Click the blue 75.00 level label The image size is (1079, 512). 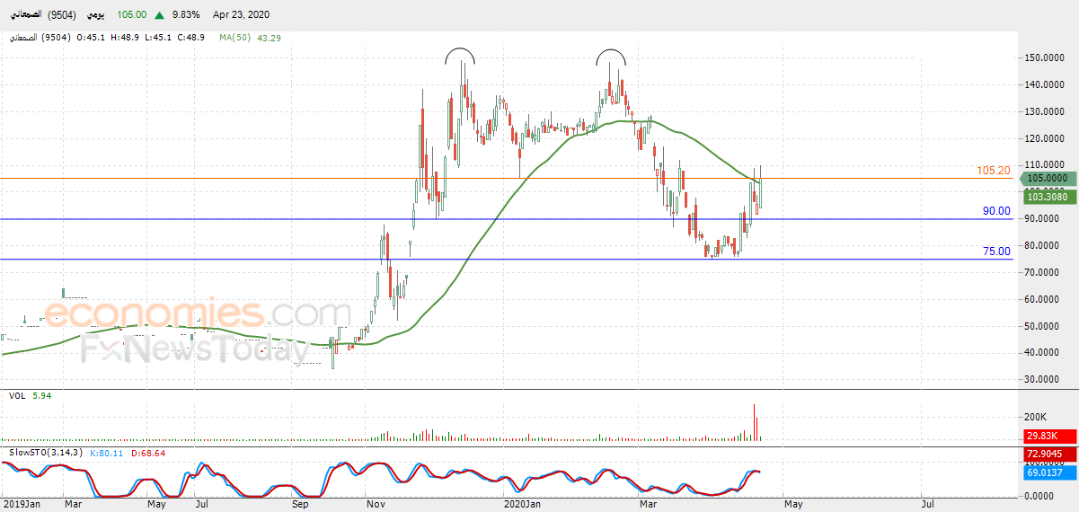click(996, 252)
